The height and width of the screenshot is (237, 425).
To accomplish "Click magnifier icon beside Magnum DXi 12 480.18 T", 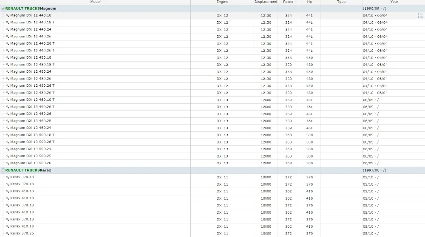I will tap(8, 65).
